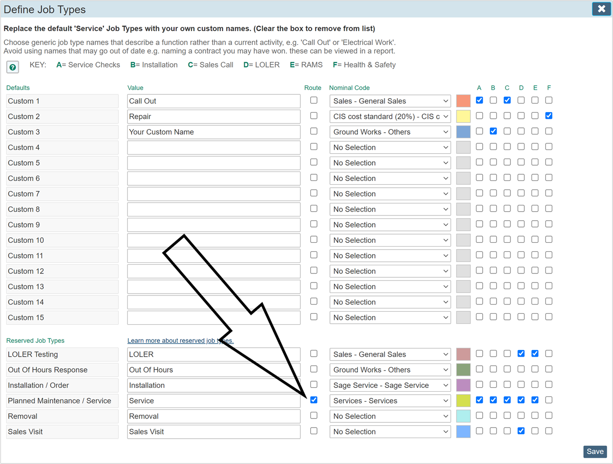The width and height of the screenshot is (613, 464).
Task: Edit the Installation value field
Action: (x=214, y=385)
